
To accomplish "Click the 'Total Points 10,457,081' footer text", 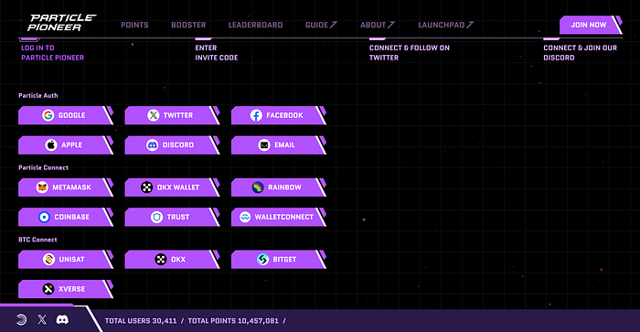I will coord(233,321).
